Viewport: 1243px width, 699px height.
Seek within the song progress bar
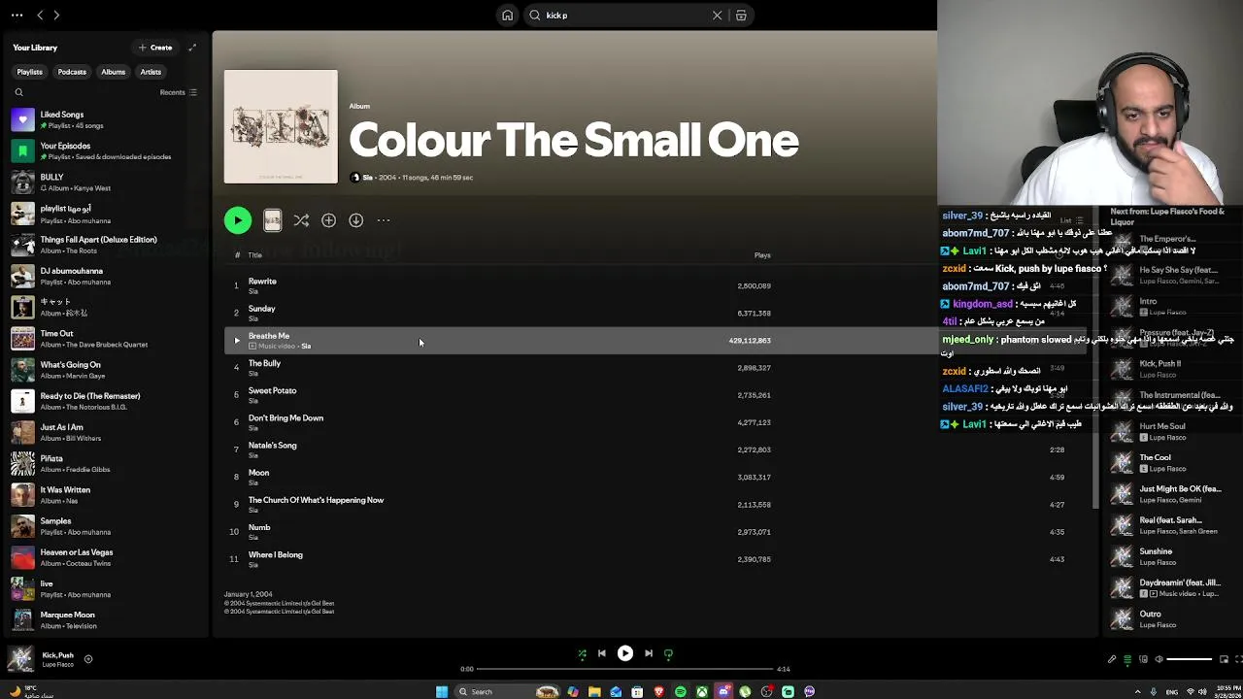[x=626, y=669]
